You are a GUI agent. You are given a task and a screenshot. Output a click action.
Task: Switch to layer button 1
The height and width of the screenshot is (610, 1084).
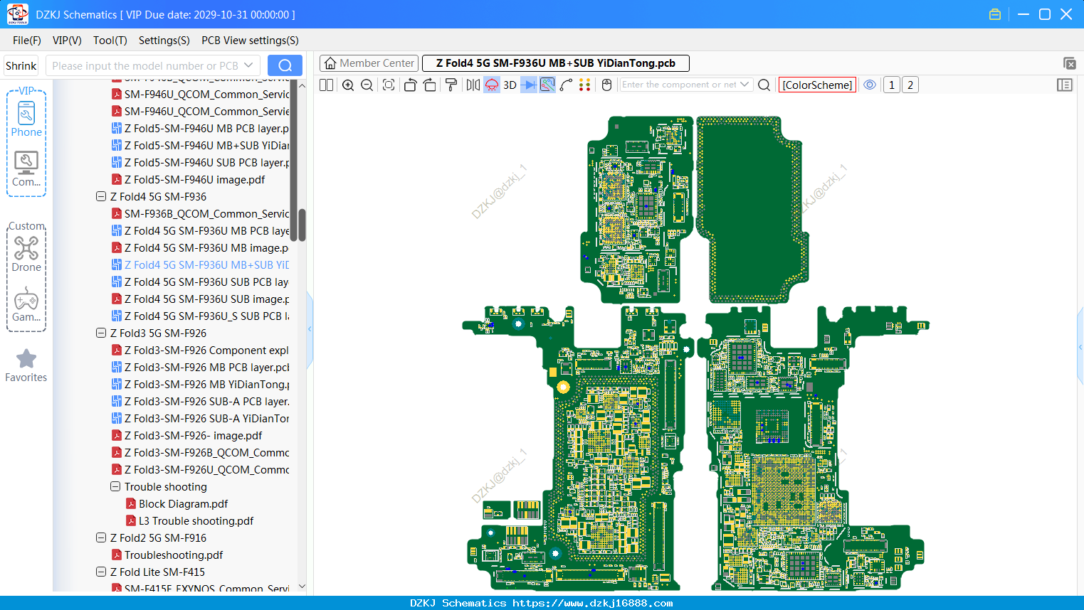point(891,85)
